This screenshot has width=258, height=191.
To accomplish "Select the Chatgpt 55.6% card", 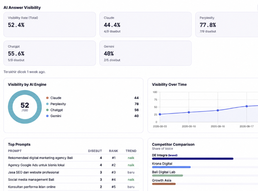I will [50, 53].
